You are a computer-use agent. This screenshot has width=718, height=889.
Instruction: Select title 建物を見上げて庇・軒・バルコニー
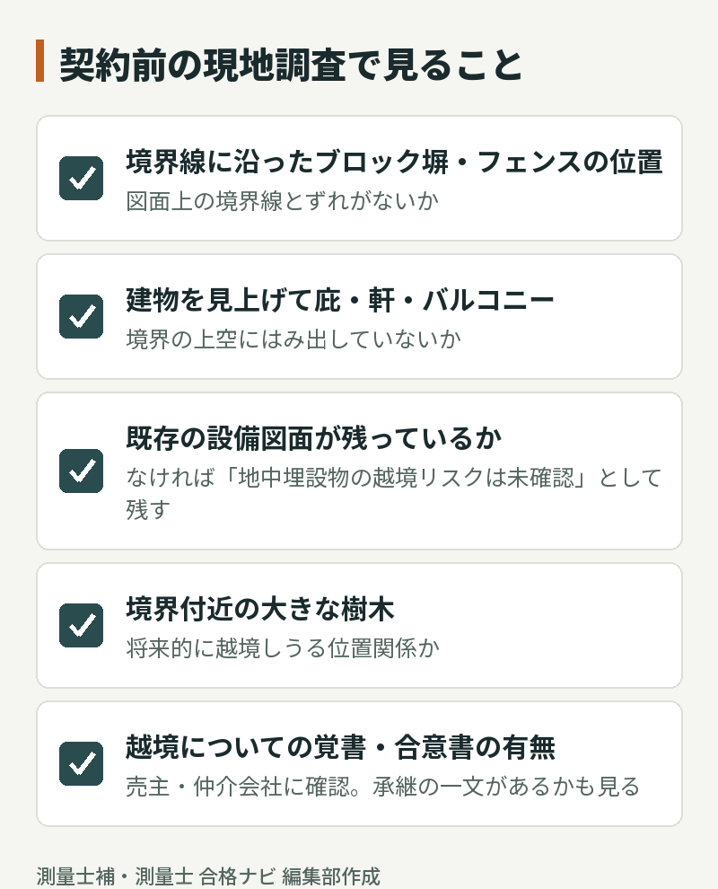(x=339, y=300)
